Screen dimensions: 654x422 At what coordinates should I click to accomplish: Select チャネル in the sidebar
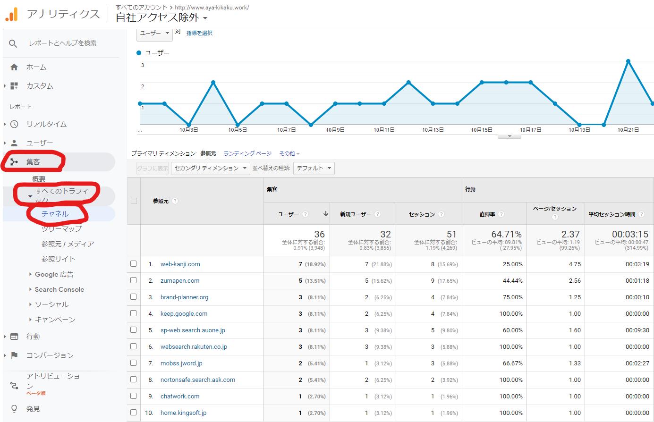tap(55, 214)
